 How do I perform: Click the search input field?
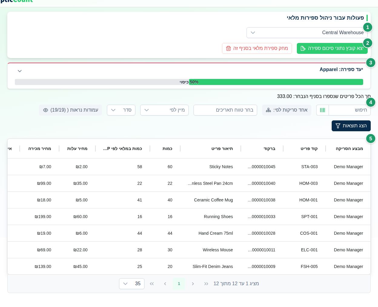350,110
